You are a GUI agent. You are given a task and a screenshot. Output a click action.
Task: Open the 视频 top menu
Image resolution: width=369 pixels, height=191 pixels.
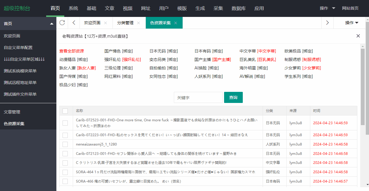(x=128, y=8)
